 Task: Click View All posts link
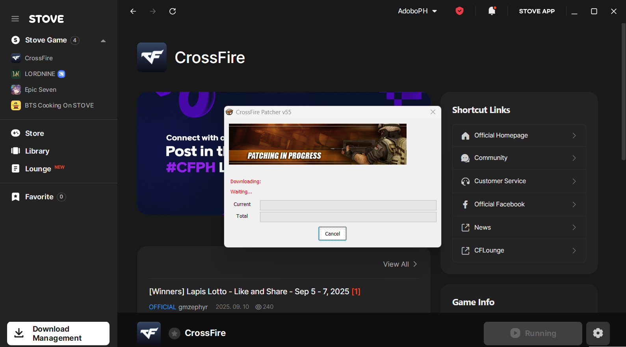[400, 264]
